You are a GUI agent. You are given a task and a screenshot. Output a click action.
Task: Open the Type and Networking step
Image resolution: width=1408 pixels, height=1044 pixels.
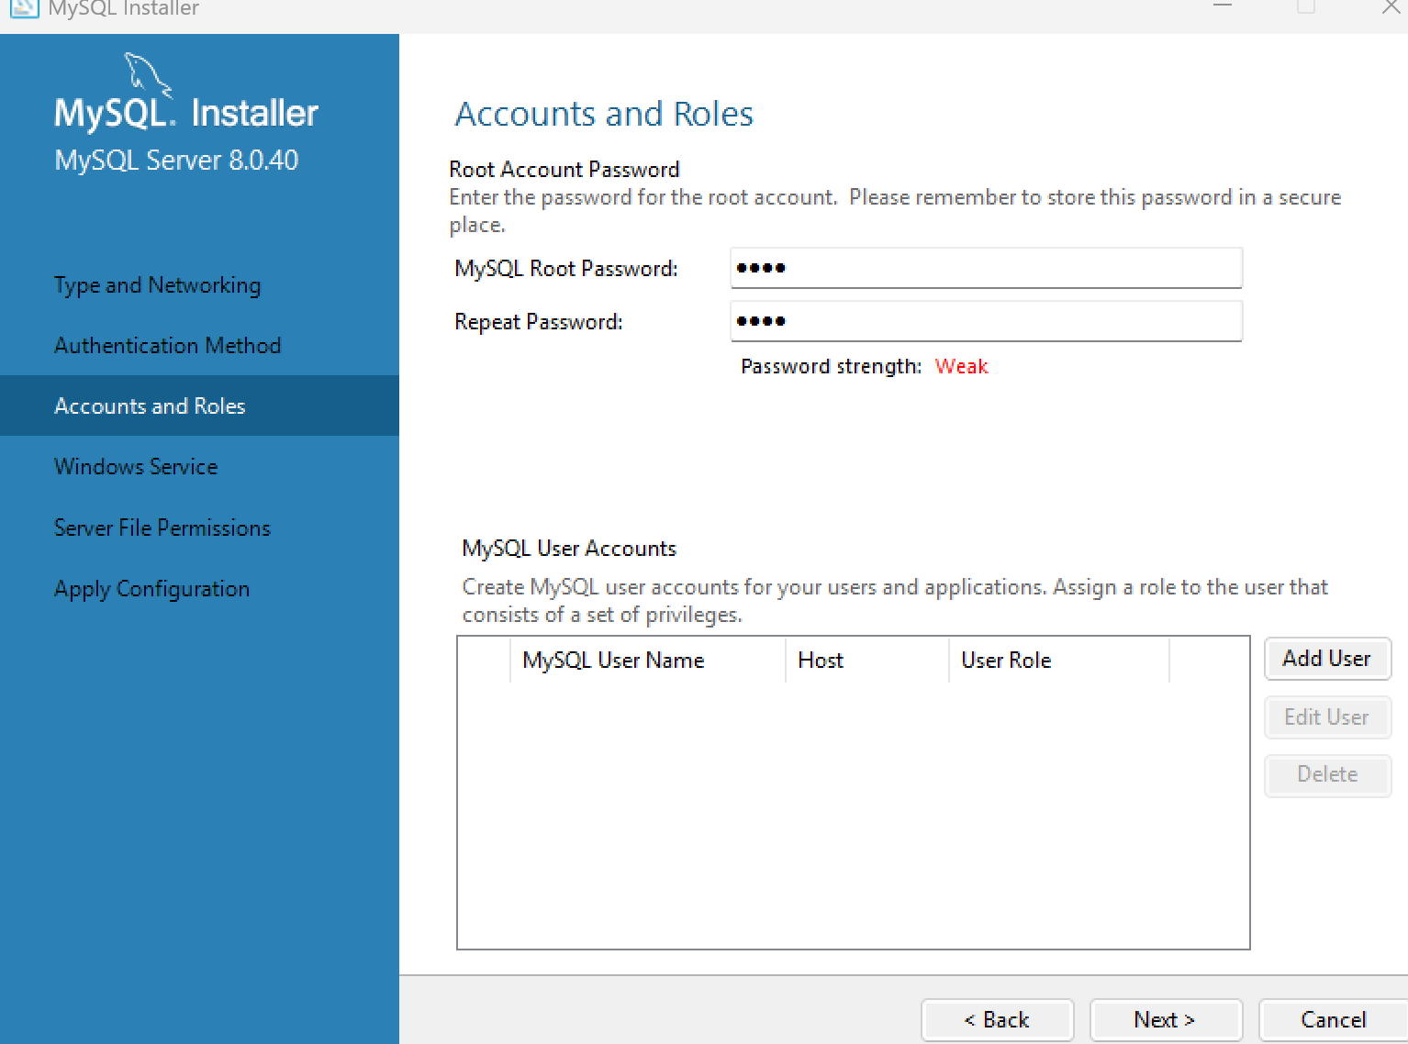click(157, 285)
